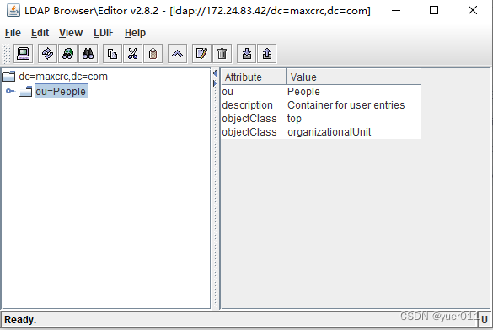493x330 pixels.
Task: Open the View menu
Action: coord(71,33)
